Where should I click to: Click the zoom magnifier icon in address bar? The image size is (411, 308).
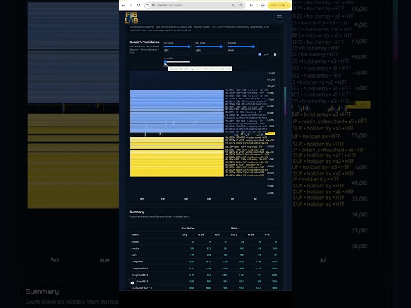click(234, 5)
